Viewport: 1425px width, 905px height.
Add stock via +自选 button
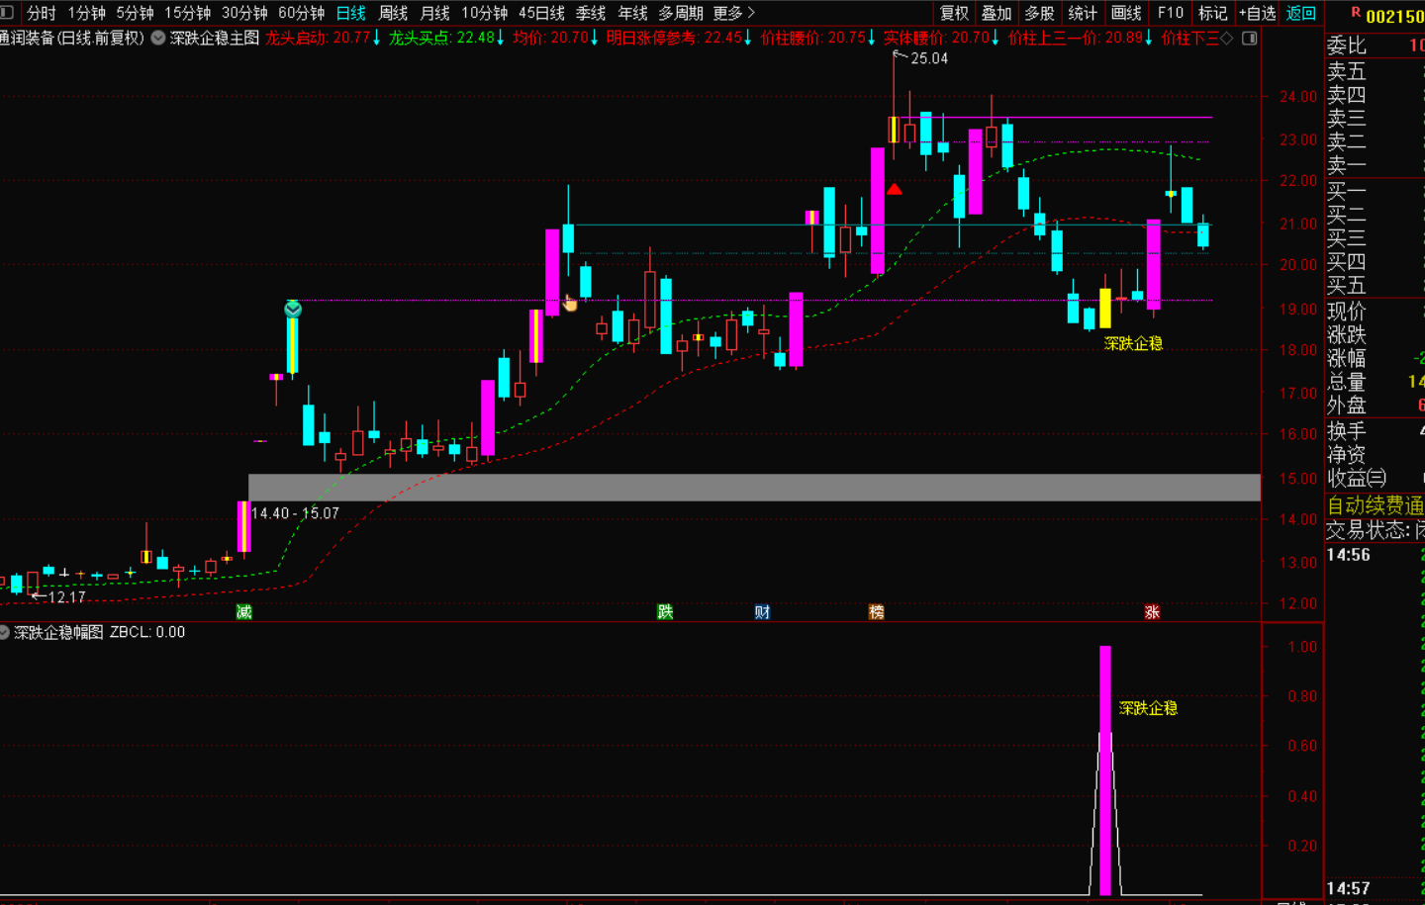1257,13
